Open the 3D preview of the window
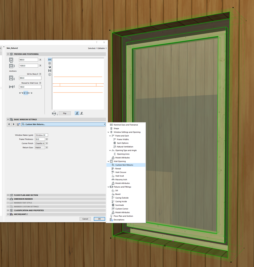 click(50, 67)
